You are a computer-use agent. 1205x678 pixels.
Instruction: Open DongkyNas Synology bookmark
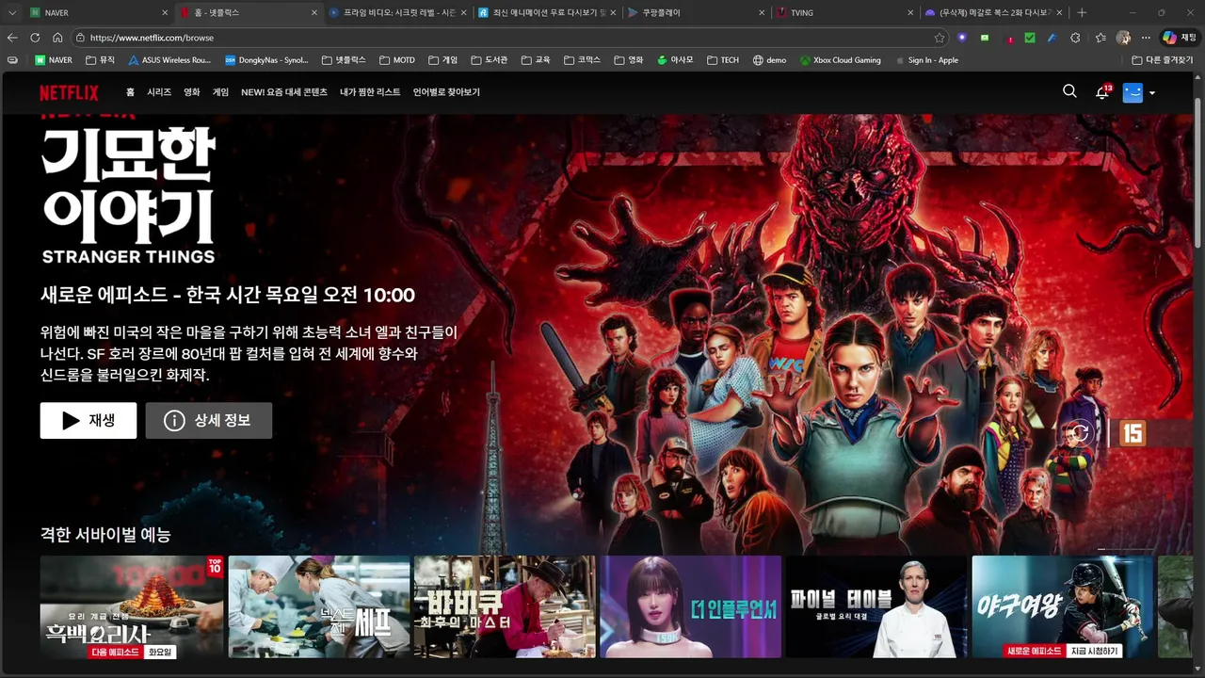(x=266, y=60)
